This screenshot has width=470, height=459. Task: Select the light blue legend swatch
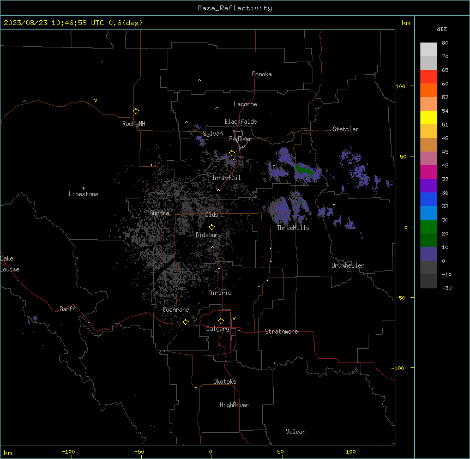coord(429,213)
